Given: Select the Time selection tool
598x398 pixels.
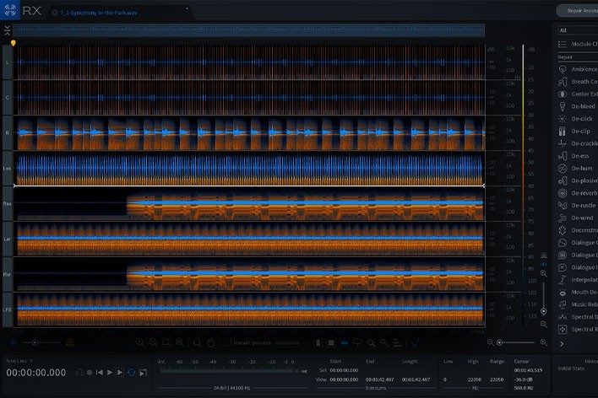Looking at the screenshot, I should (x=318, y=343).
